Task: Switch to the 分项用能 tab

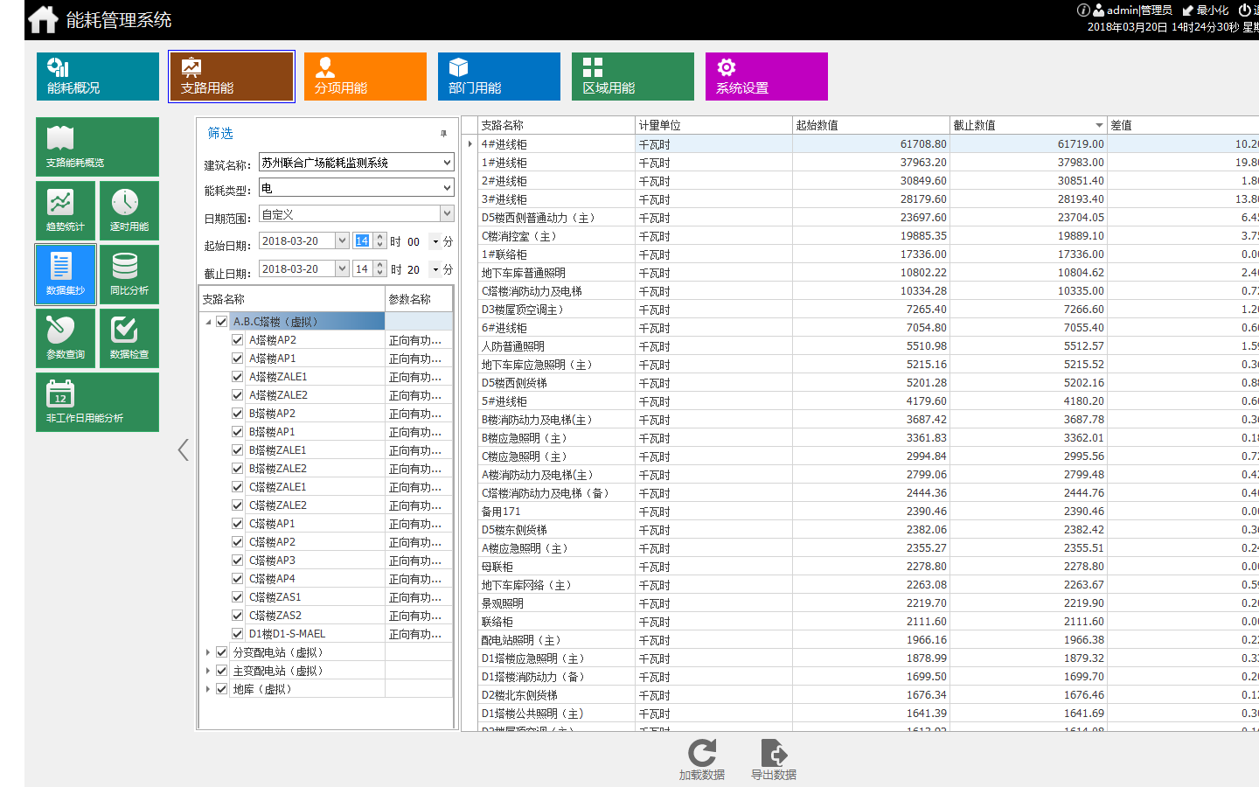Action: (365, 77)
